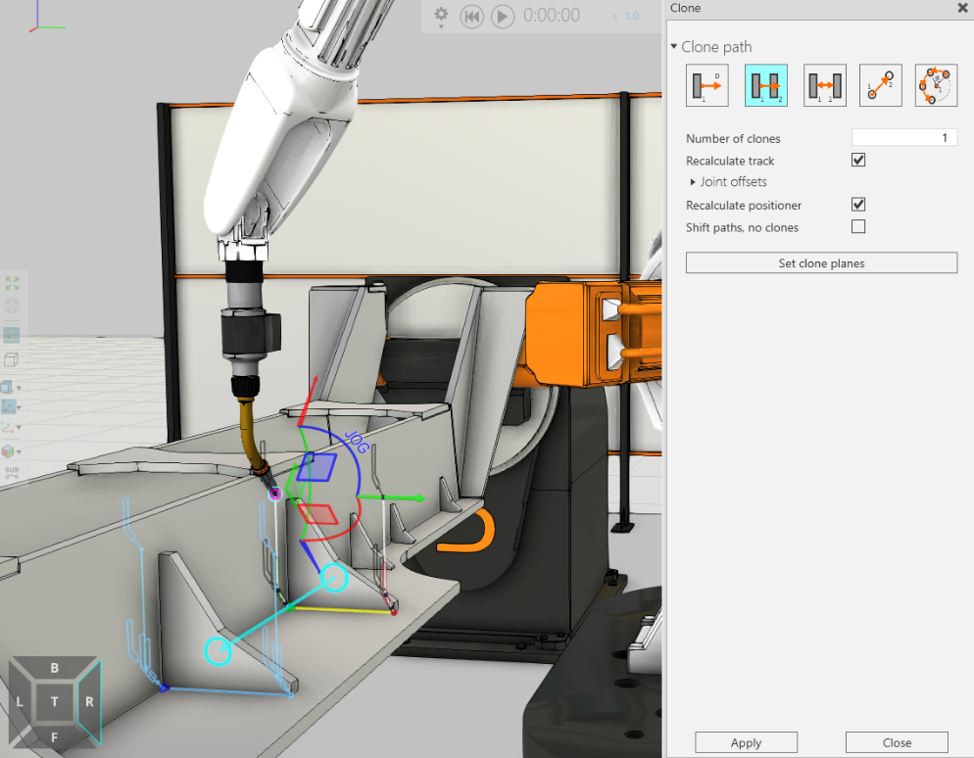974x758 pixels.
Task: Click the SUB path icon
Action: tap(12, 472)
